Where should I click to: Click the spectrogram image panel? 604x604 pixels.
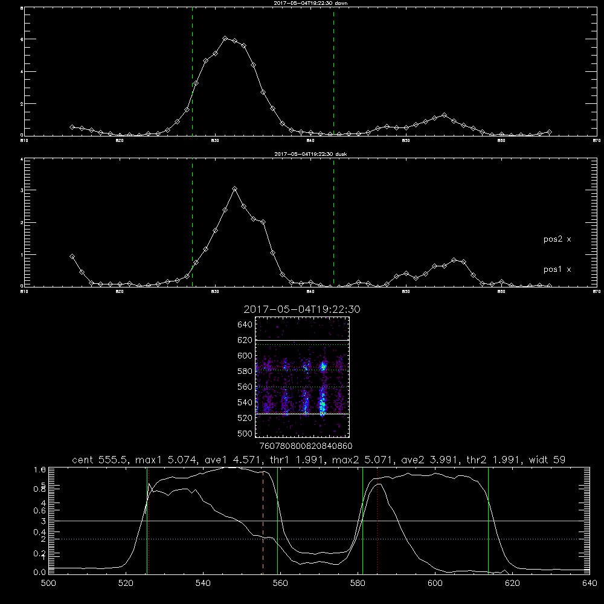pyautogui.click(x=302, y=377)
